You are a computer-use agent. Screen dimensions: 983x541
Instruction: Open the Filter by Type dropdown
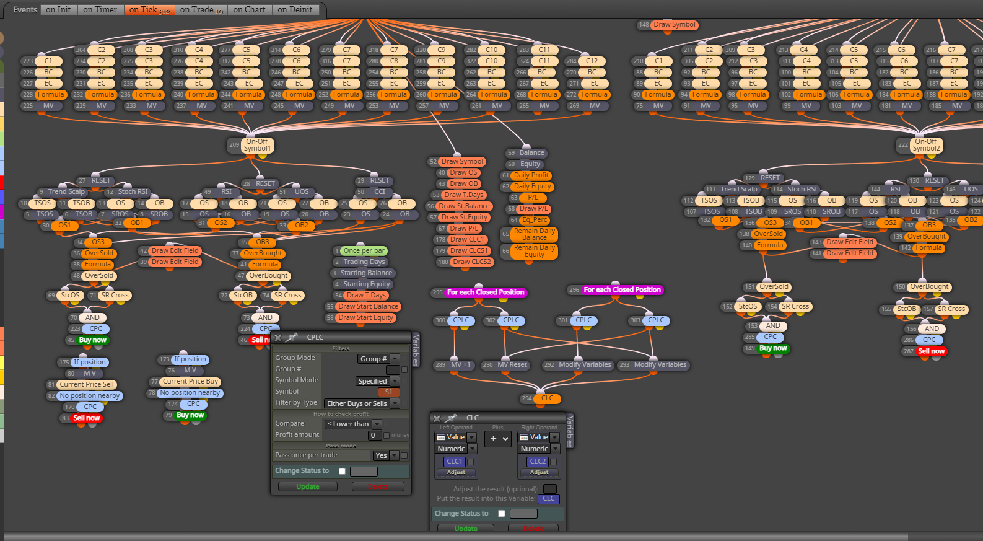pos(362,403)
